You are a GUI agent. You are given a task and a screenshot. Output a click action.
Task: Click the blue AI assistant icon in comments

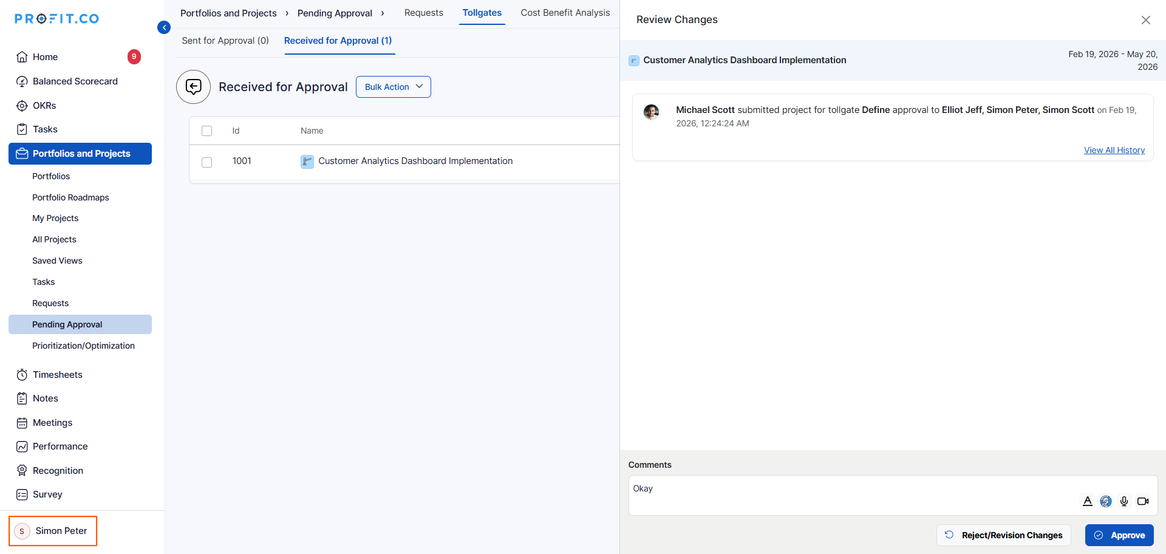point(1106,501)
